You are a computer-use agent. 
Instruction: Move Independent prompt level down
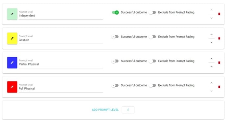212,18
